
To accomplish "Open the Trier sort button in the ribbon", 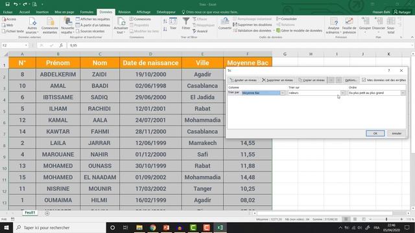I will coord(173,24).
